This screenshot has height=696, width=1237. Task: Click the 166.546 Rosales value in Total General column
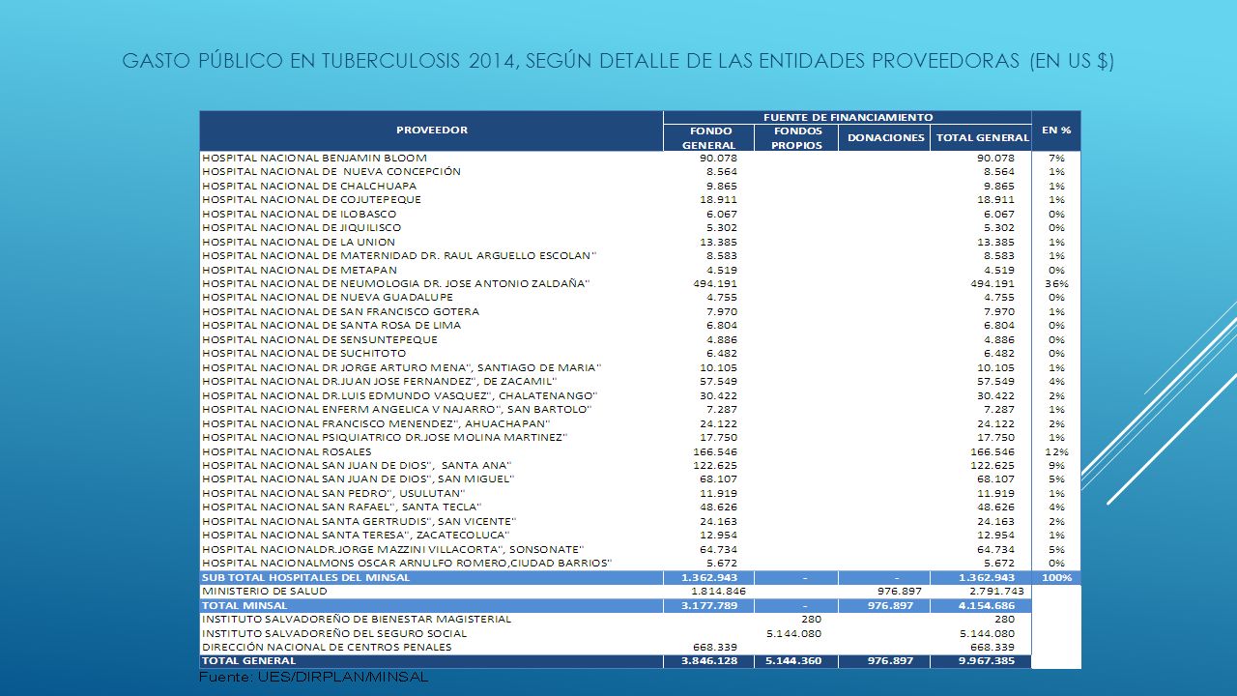point(992,452)
